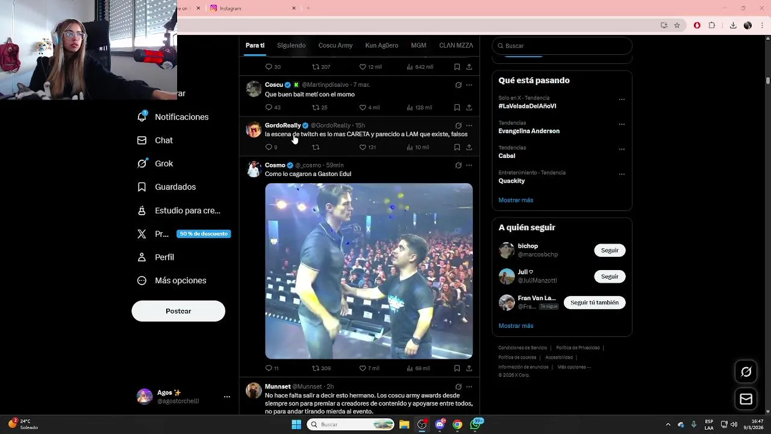
Task: Open floating messages envelope button
Action: [x=746, y=399]
